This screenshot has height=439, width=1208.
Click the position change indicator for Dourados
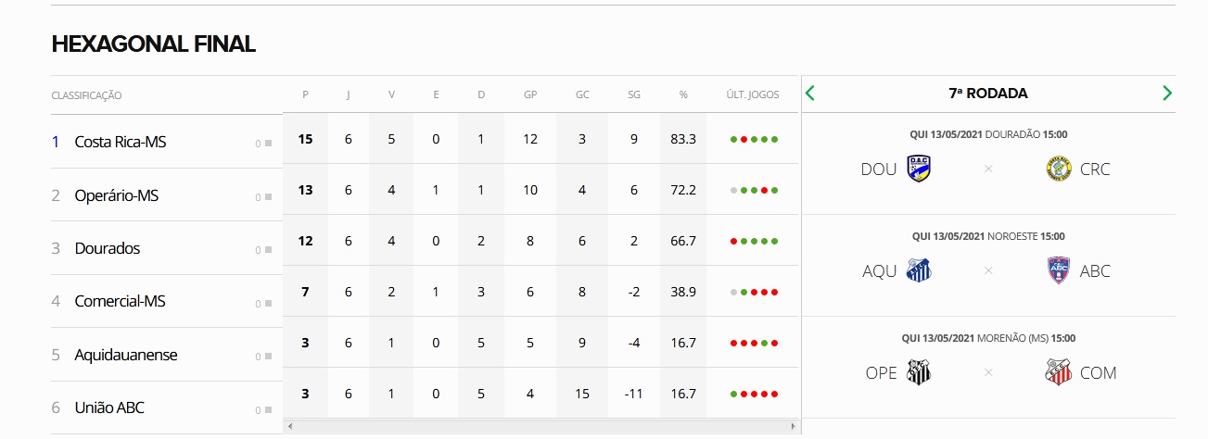(x=264, y=250)
